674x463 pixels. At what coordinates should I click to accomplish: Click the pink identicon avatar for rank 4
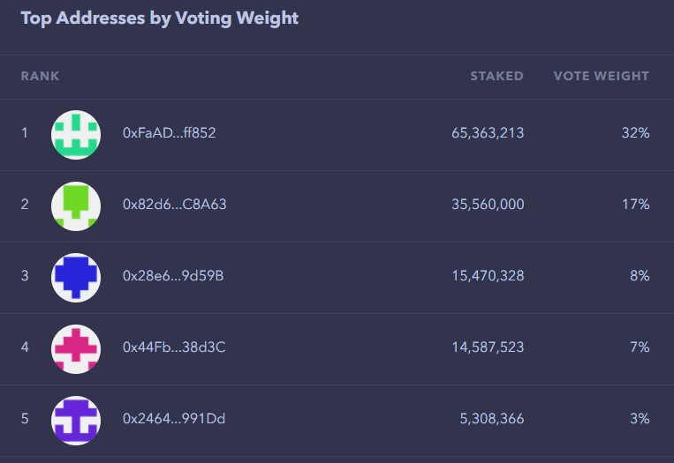76,349
